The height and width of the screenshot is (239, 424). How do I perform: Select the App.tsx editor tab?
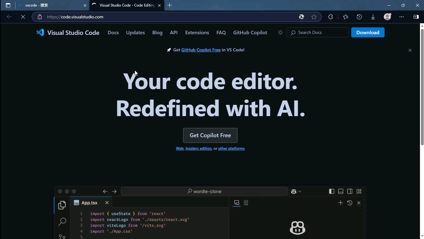point(91,203)
